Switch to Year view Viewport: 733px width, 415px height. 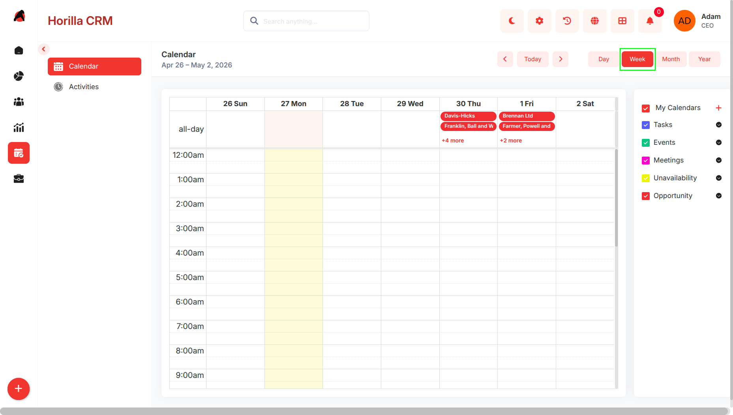705,59
